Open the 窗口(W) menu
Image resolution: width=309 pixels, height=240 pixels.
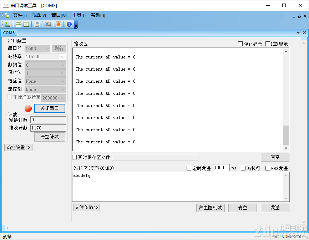[59, 15]
